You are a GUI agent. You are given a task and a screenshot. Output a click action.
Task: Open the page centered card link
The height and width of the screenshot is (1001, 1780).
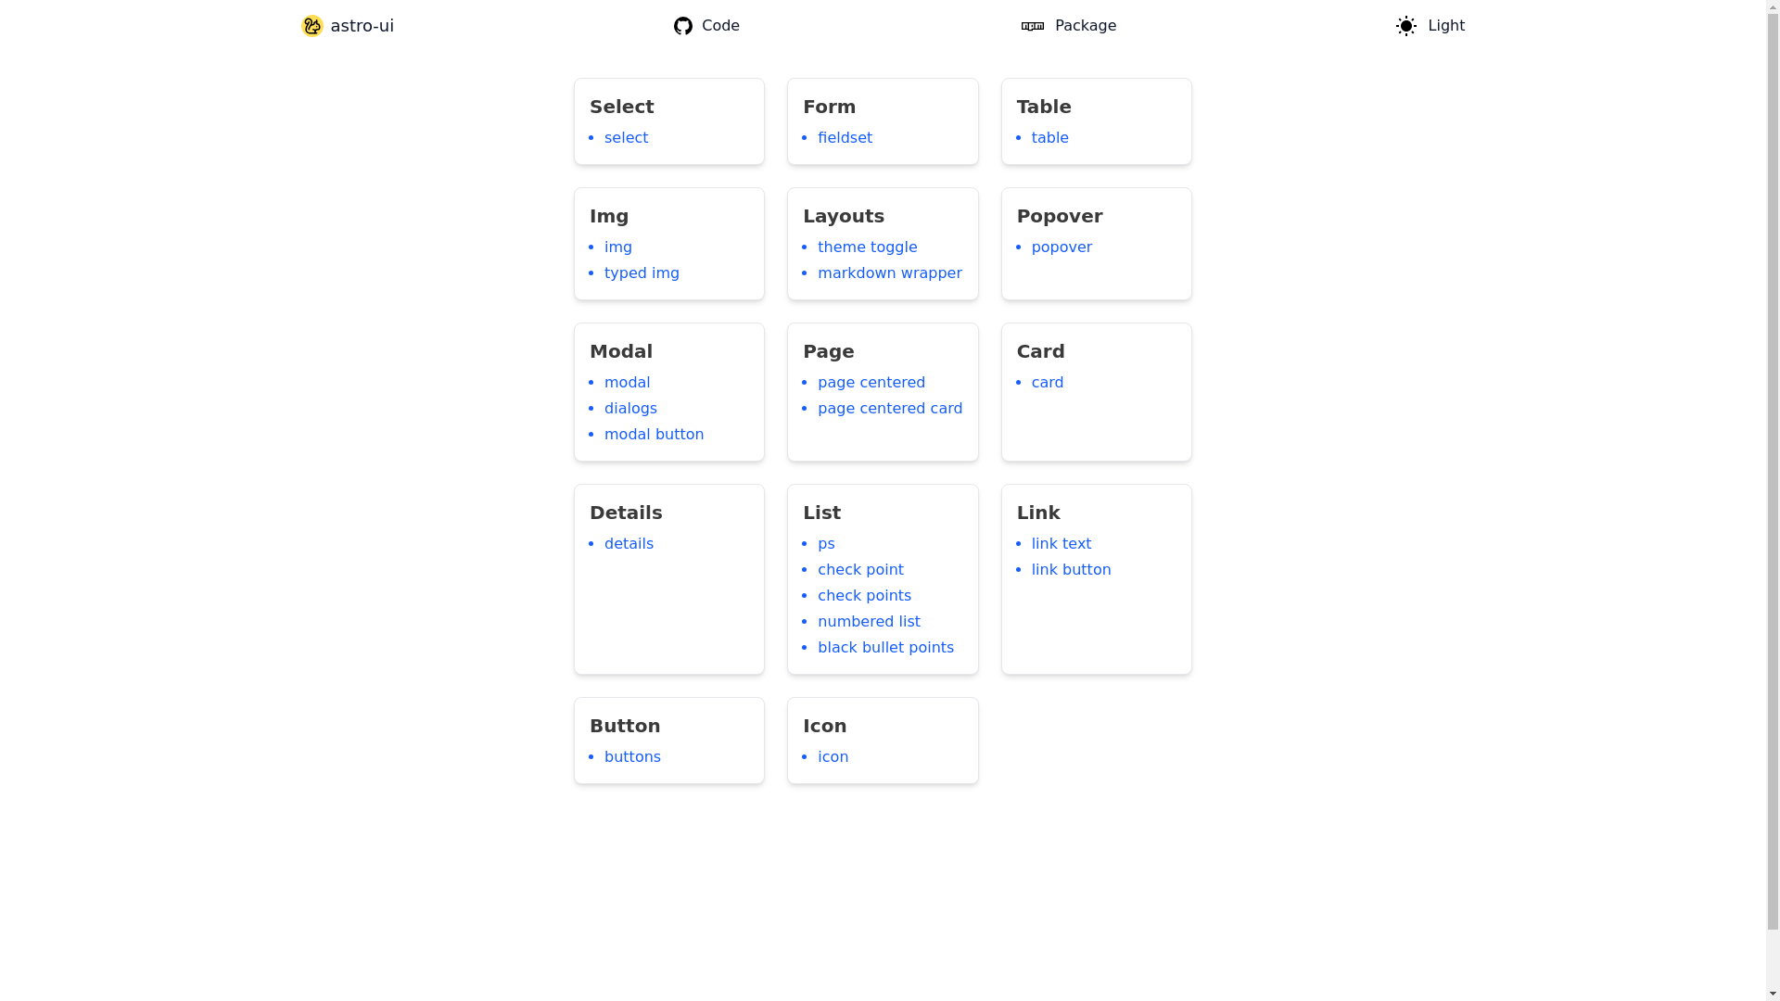point(890,409)
